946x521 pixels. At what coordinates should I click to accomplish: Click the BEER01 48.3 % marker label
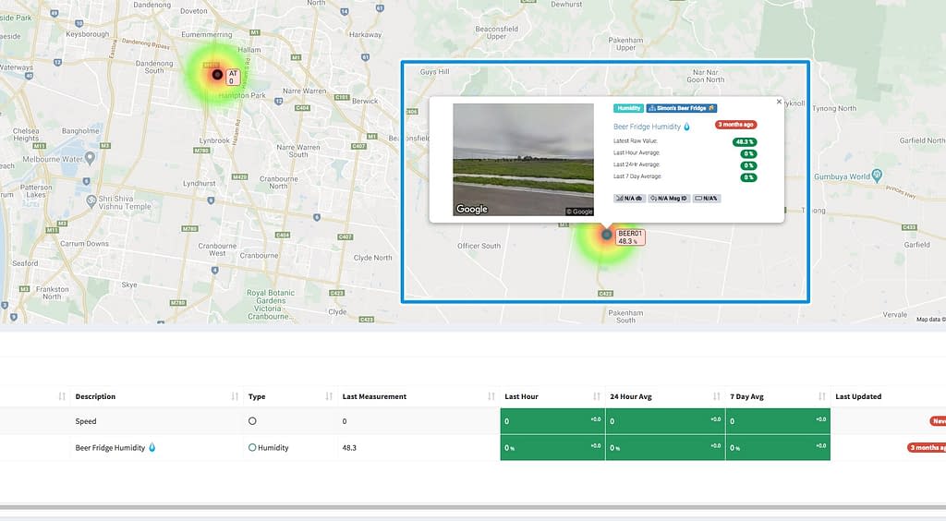[630, 237]
